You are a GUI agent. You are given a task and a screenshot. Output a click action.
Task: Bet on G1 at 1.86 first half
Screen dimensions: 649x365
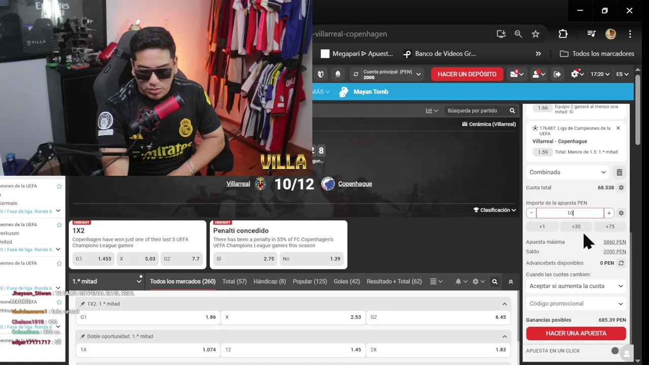148,317
